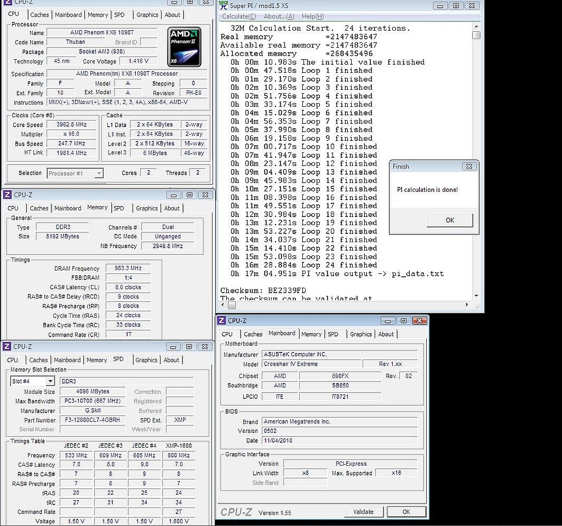The height and width of the screenshot is (526, 562).
Task: Click the NB Frequency value 2949.8 MHz
Action: coord(168,246)
